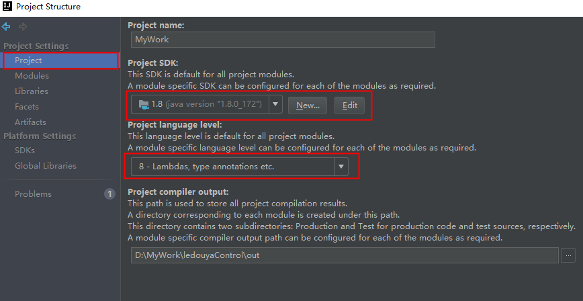Open the 8 - Lambdas language level combo box

[231, 166]
